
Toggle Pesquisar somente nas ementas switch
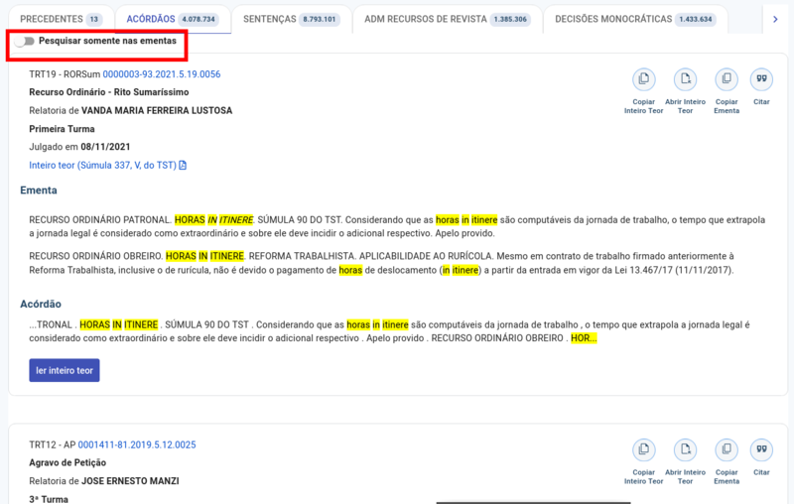(24, 41)
